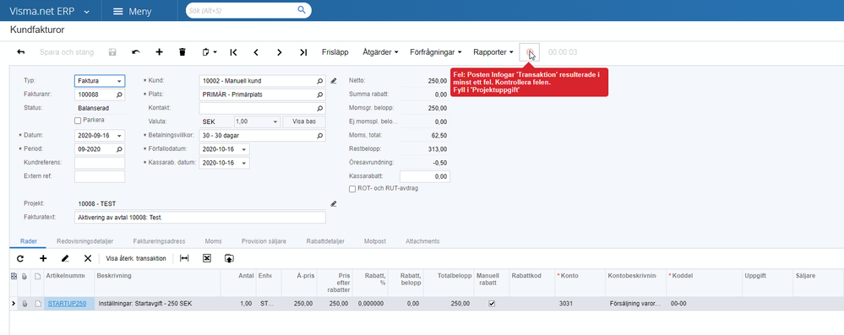Delete invoice using trash icon
This screenshot has width=844, height=335.
(x=182, y=52)
